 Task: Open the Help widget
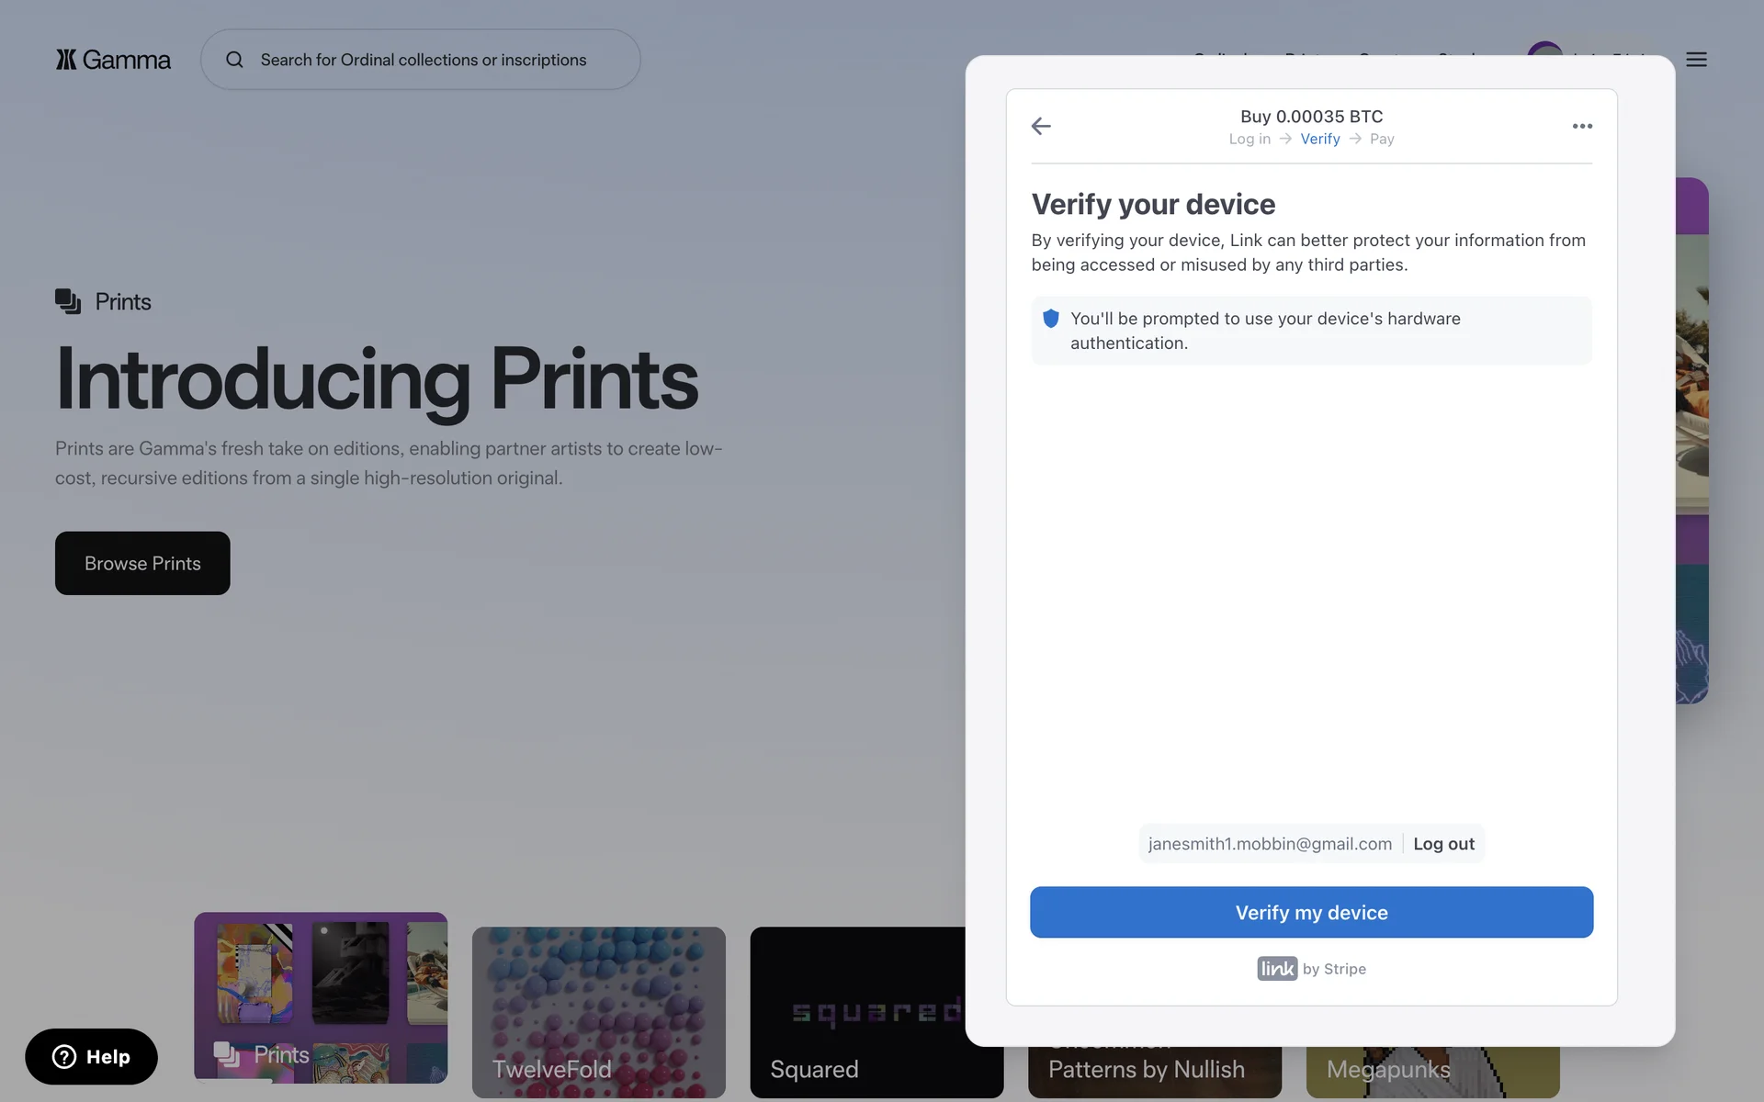coord(91,1056)
